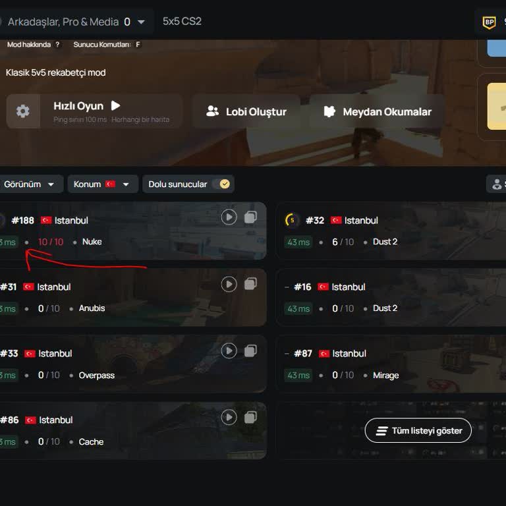The height and width of the screenshot is (506, 506).
Task: Click 43 ms ping on server #87
Action: point(298,376)
